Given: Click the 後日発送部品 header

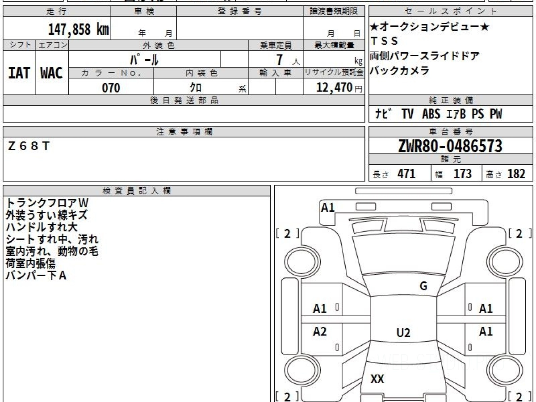Looking at the screenshot, I should (x=184, y=100).
